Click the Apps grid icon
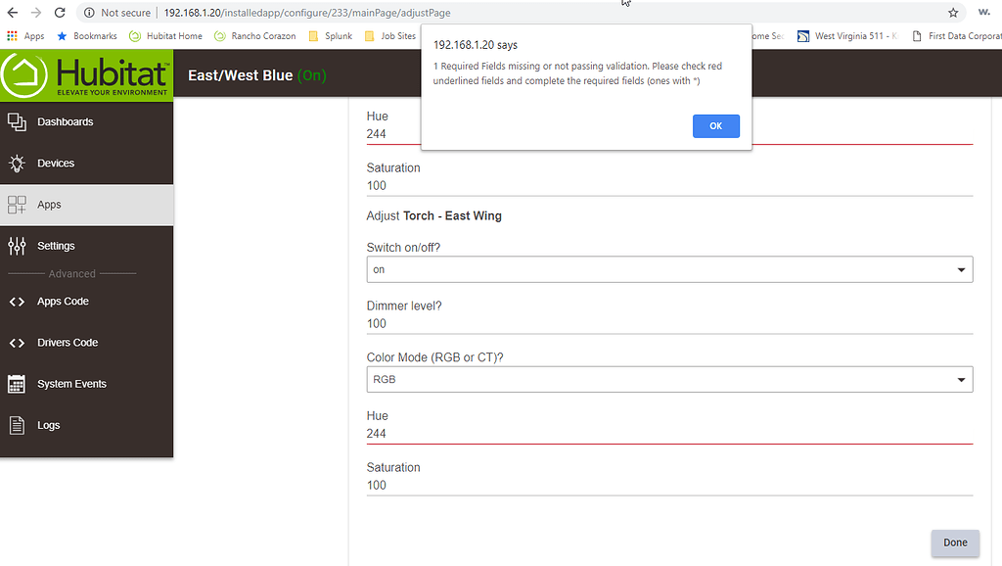This screenshot has width=1002, height=566. (17, 205)
